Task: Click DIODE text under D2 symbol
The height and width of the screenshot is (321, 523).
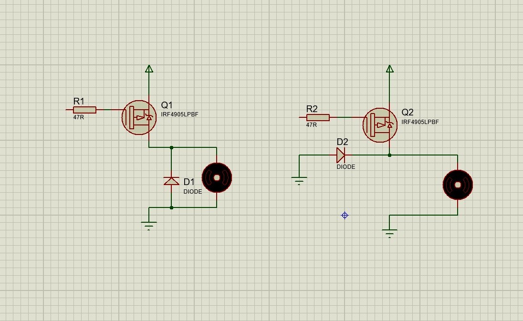Action: click(x=346, y=166)
